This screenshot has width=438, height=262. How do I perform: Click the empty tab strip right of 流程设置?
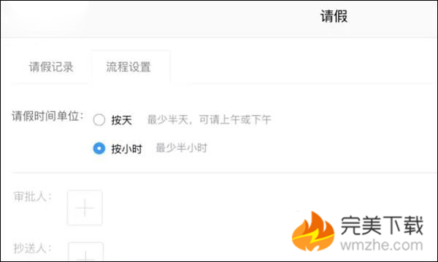point(303,67)
